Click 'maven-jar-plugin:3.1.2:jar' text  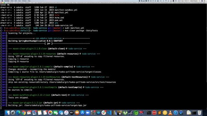pos(27,103)
